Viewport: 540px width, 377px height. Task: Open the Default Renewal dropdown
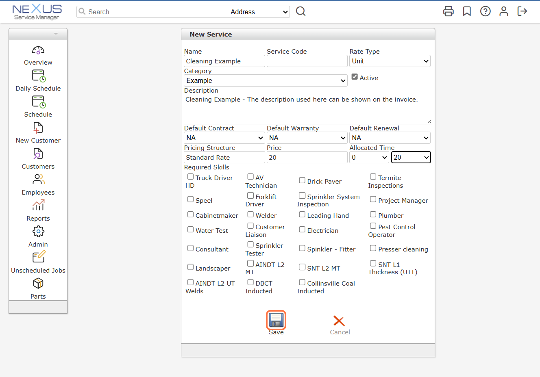click(x=390, y=138)
